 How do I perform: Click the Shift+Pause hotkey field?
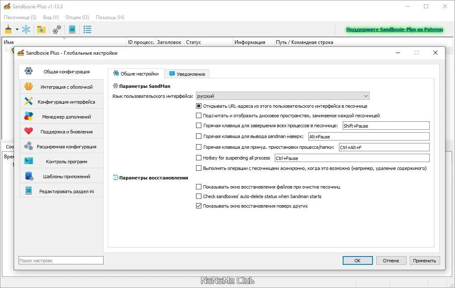tap(386, 126)
